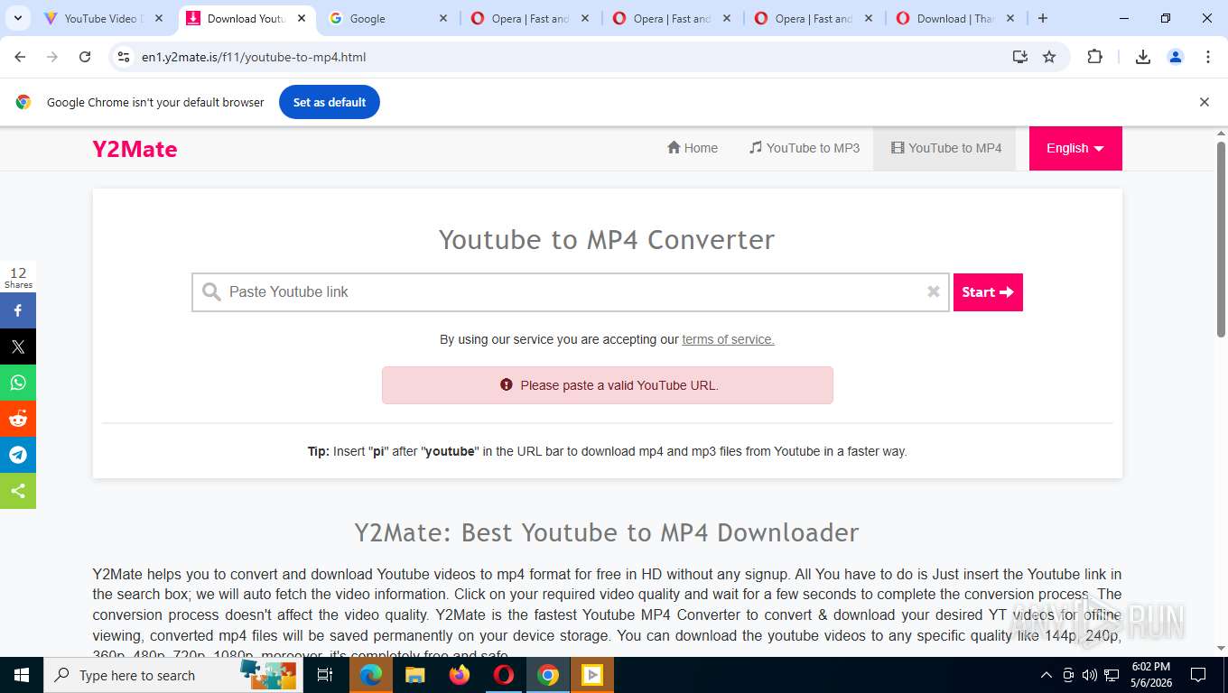Image resolution: width=1228 pixels, height=693 pixels.
Task: Open Task View on taskbar
Action: [x=325, y=675]
